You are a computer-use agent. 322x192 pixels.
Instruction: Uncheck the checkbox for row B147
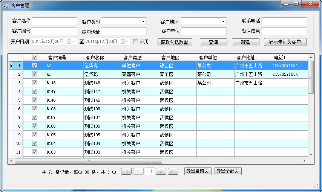pyautogui.click(x=35, y=91)
